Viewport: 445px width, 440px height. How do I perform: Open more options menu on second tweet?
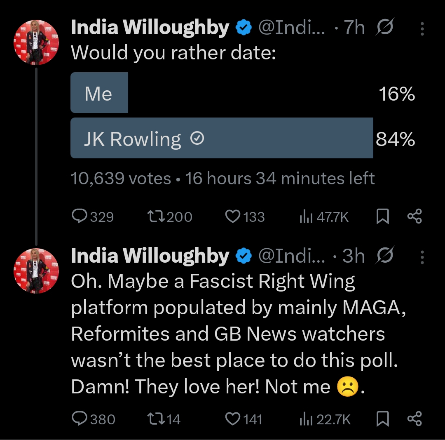tap(422, 257)
